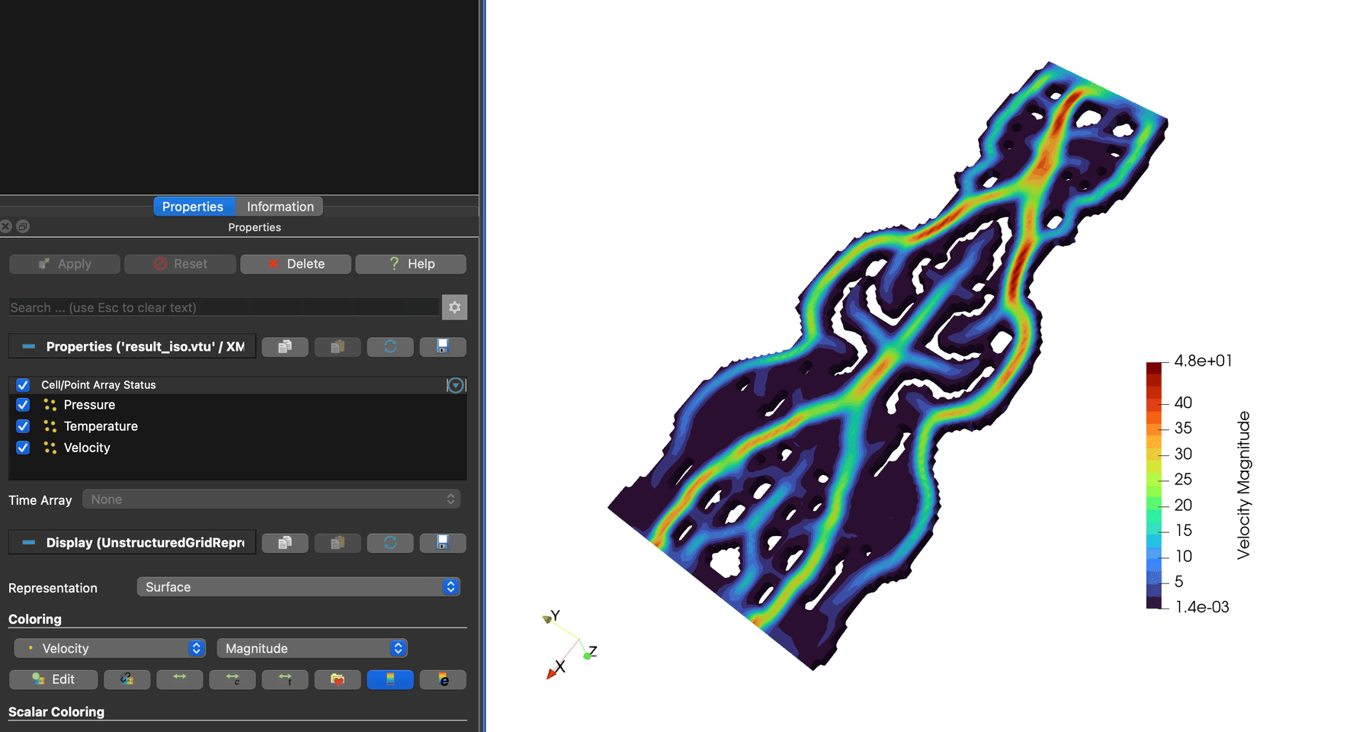This screenshot has width=1372, height=732.
Task: Click the Y axis tip of orientation widget
Action: 547,618
